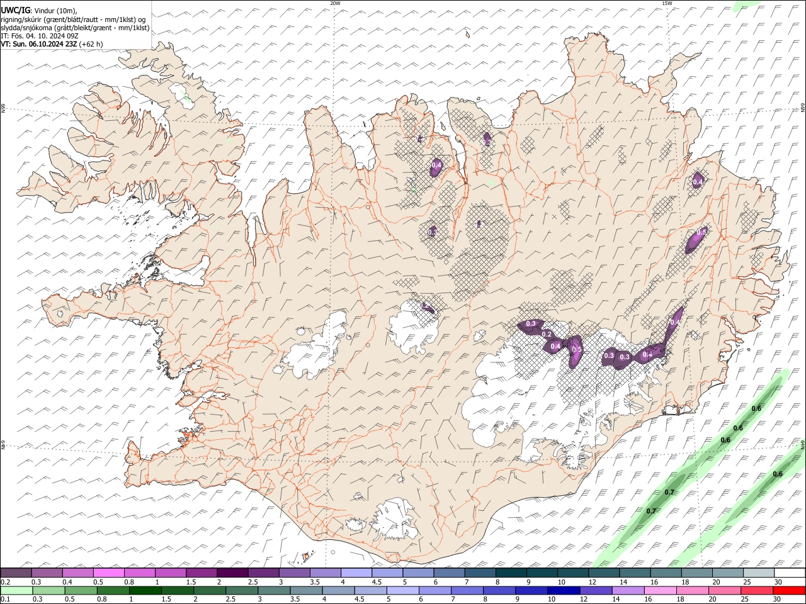Choose the bright red 30 swatch in bottom legend row

click(x=788, y=590)
